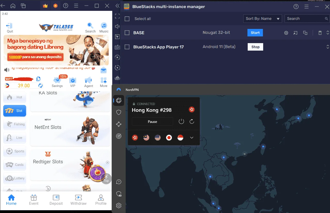Image resolution: width=330 pixels, height=213 pixels.
Task: Open the Agent megaphone icon
Action: (x=88, y=80)
